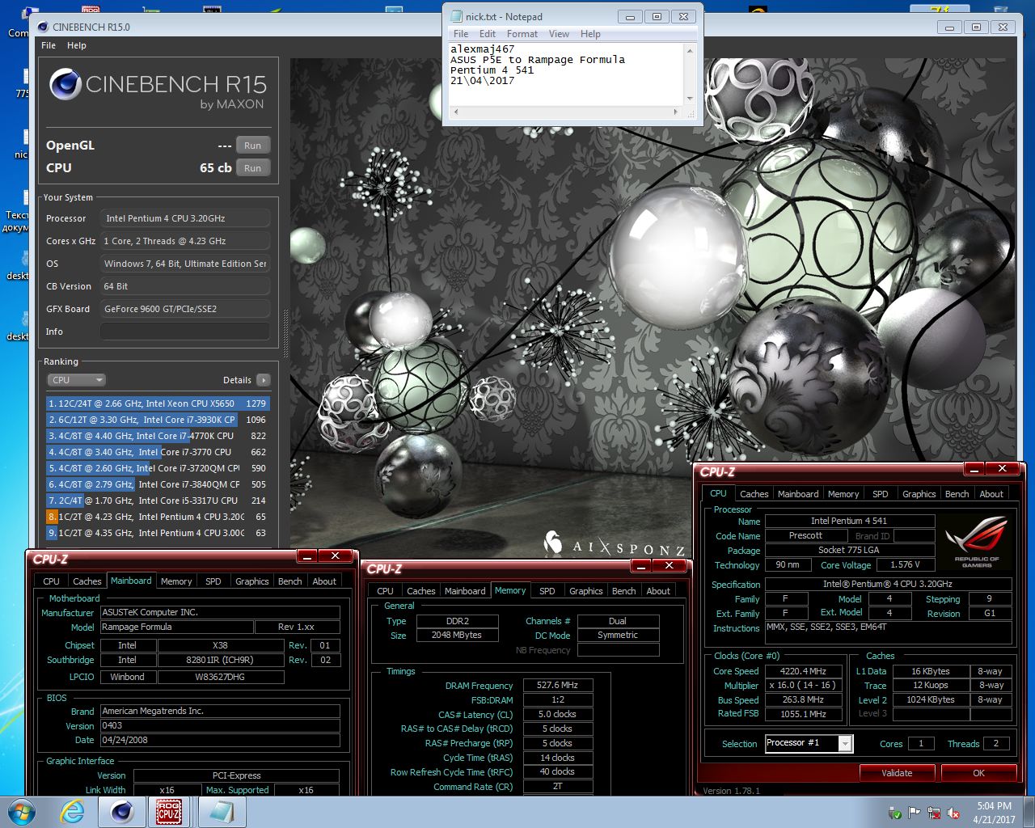The width and height of the screenshot is (1035, 828).
Task: Click Notepad vertical scrollbar up arrow
Action: [690, 50]
